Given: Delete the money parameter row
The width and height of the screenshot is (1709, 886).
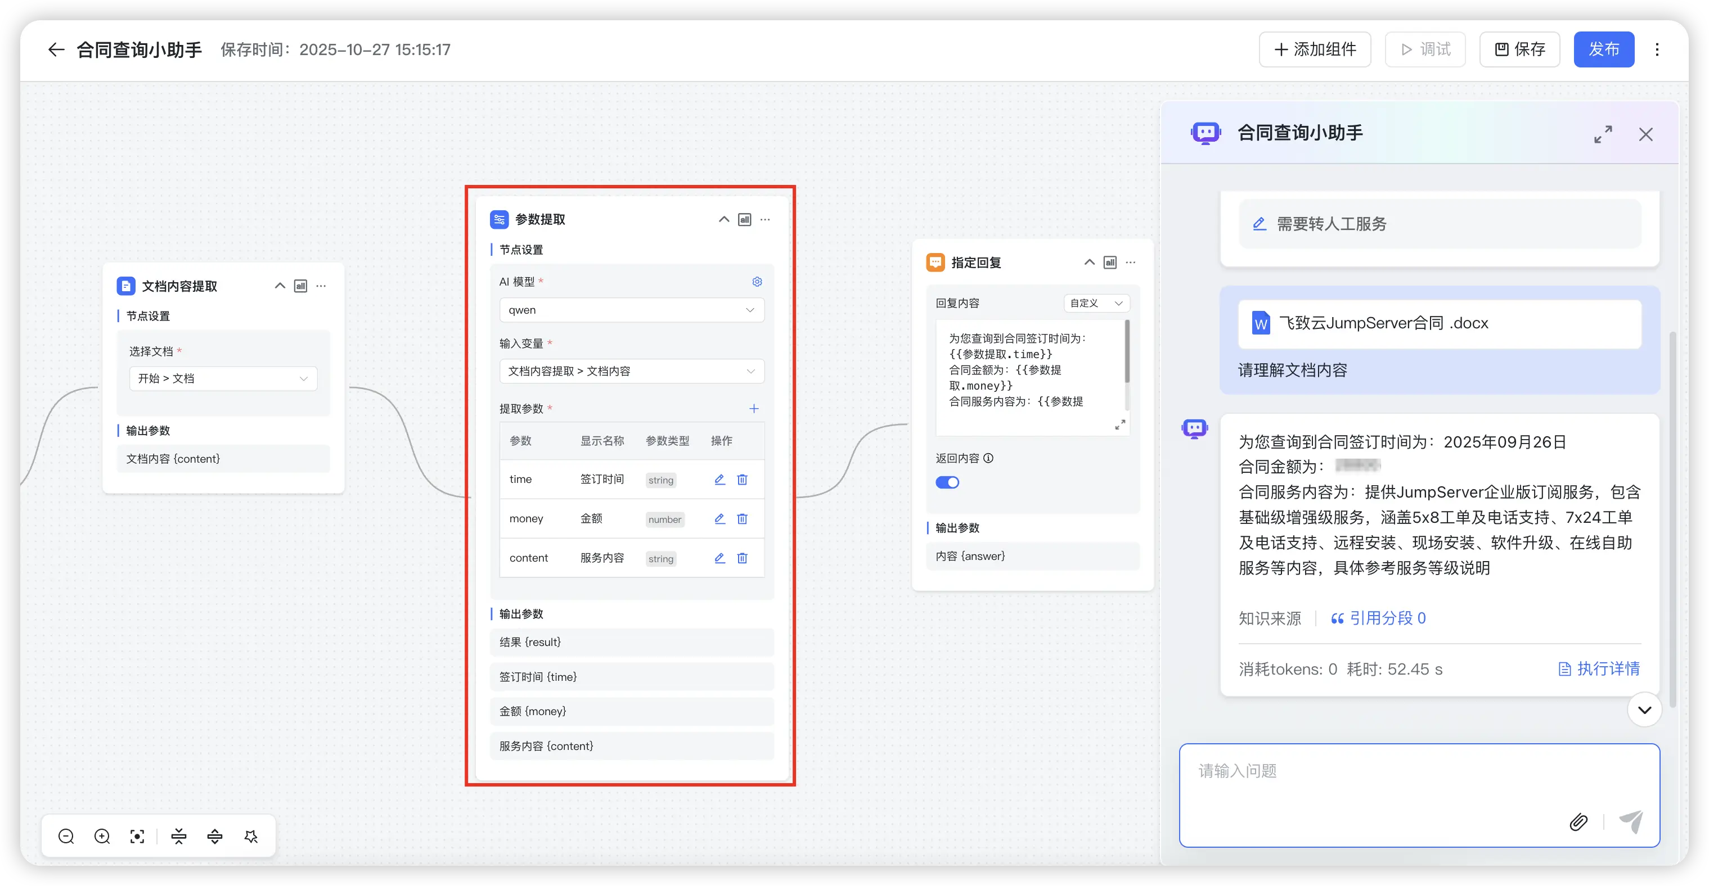Looking at the screenshot, I should tap(743, 518).
